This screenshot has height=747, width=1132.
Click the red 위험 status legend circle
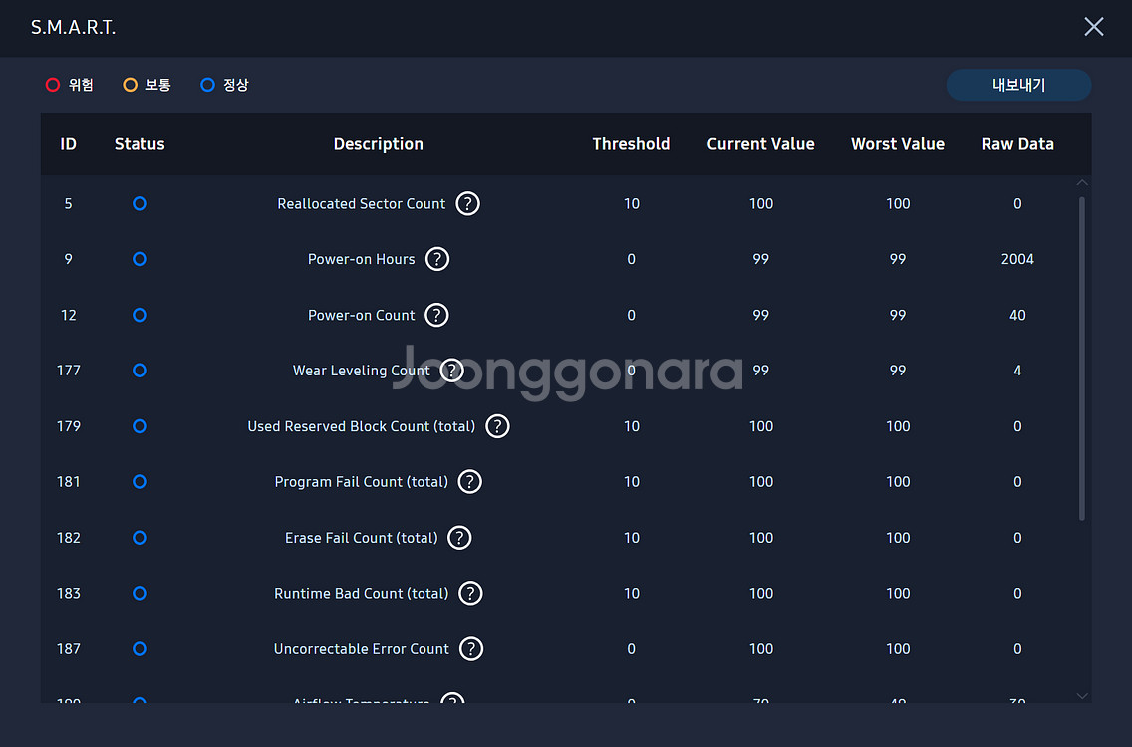point(53,85)
